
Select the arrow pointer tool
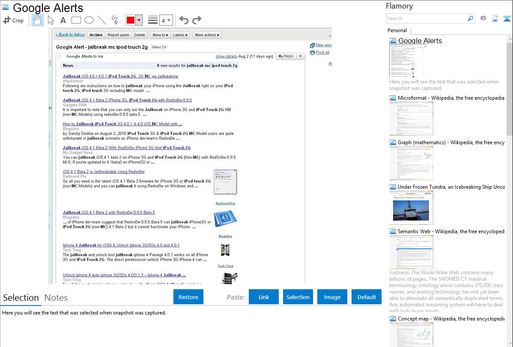click(51, 20)
